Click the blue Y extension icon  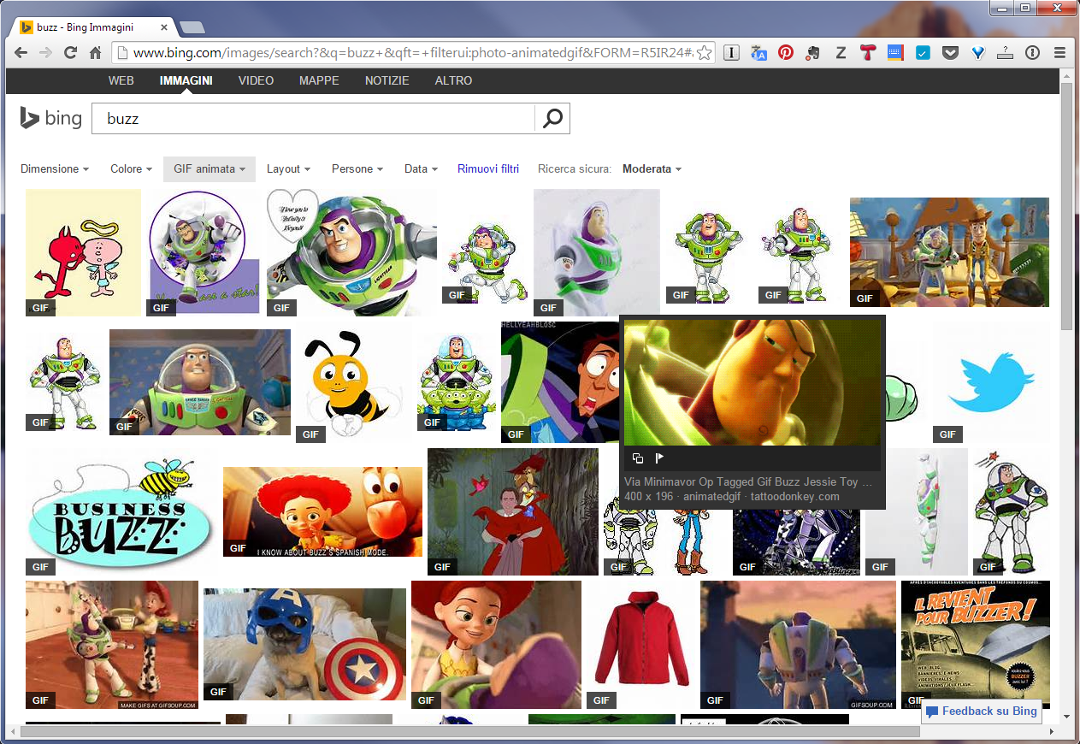click(x=977, y=53)
